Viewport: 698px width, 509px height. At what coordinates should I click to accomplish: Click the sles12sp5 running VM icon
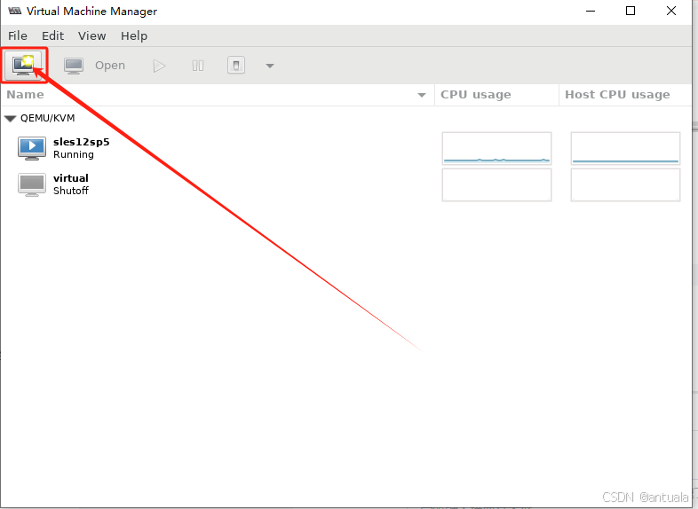coord(32,148)
